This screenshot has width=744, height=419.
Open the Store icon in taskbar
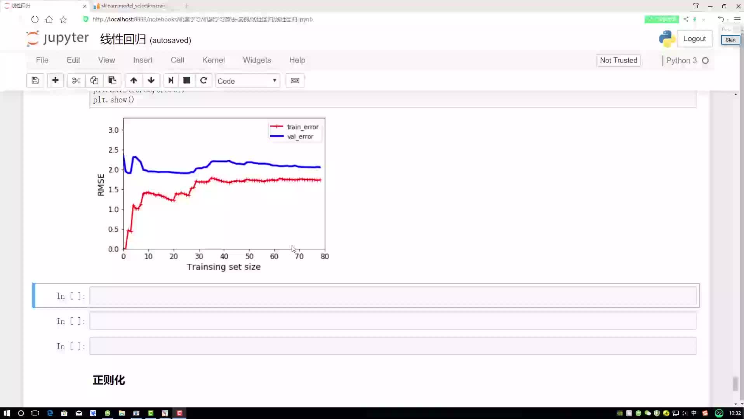[x=64, y=413]
